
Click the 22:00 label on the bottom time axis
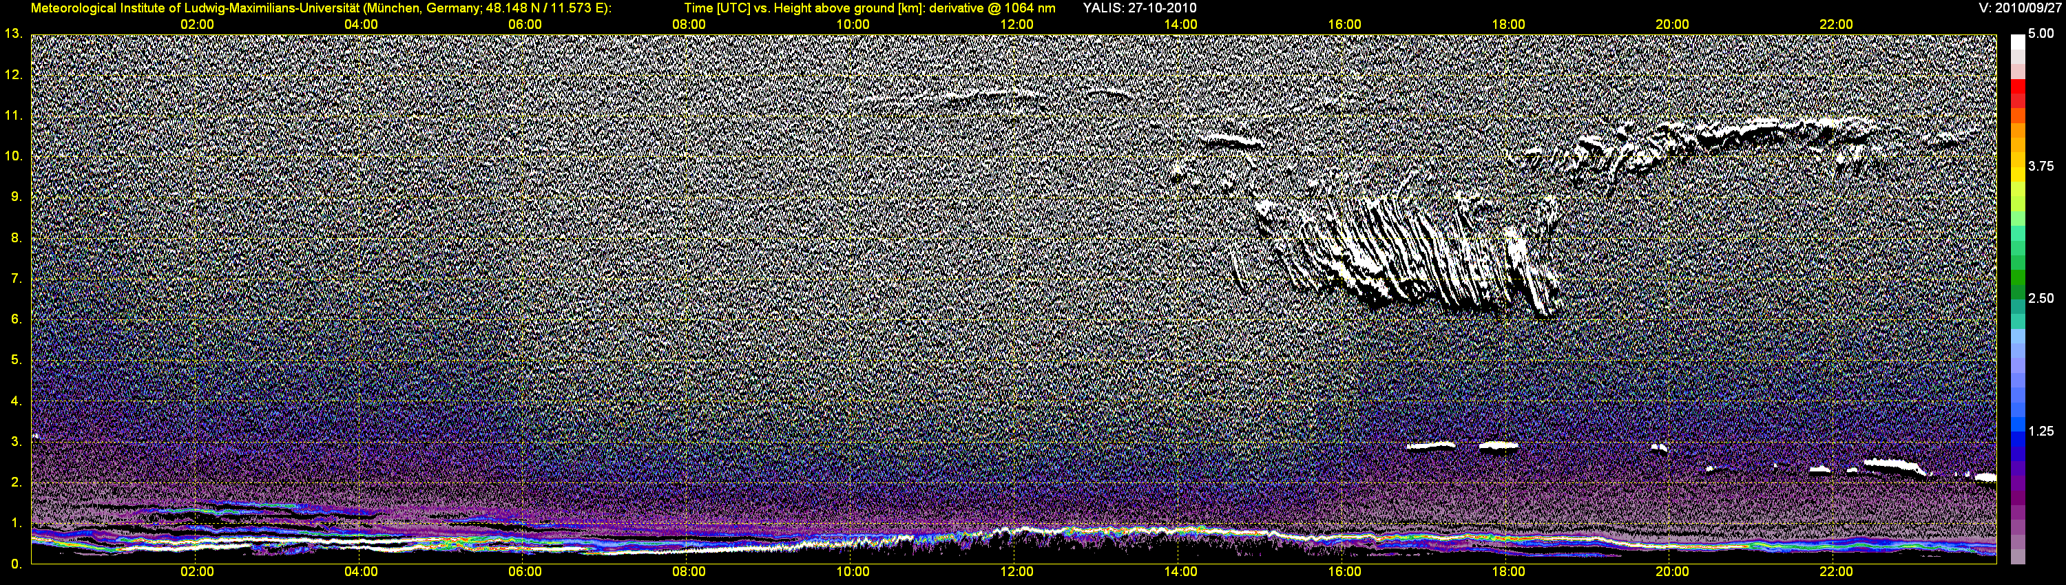point(1836,572)
